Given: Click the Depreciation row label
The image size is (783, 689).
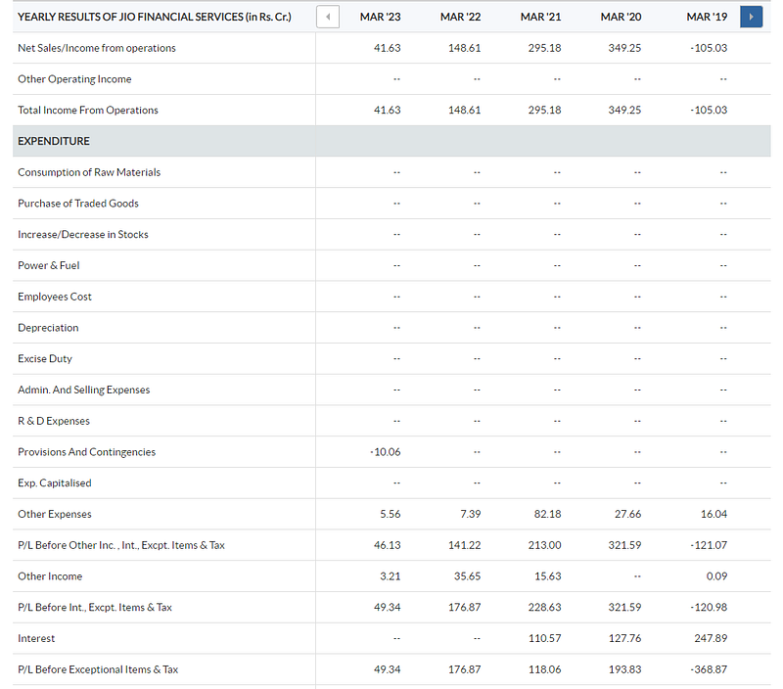Looking at the screenshot, I should (x=48, y=328).
